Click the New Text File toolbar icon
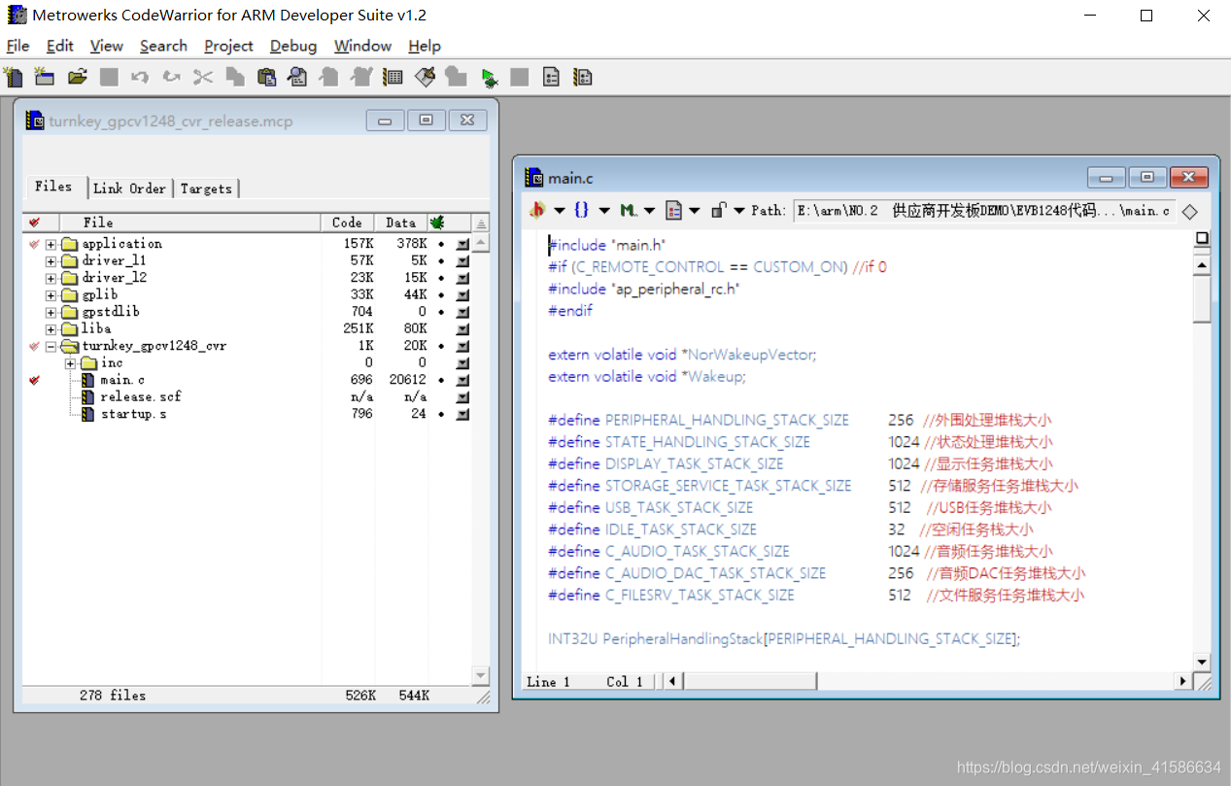The image size is (1231, 786). coord(13,77)
